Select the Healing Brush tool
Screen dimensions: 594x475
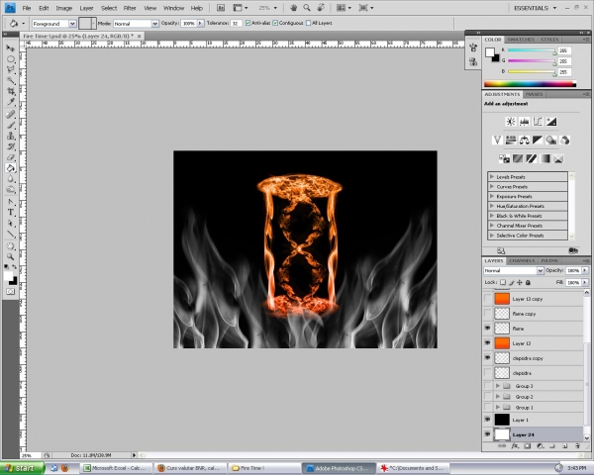[10, 115]
